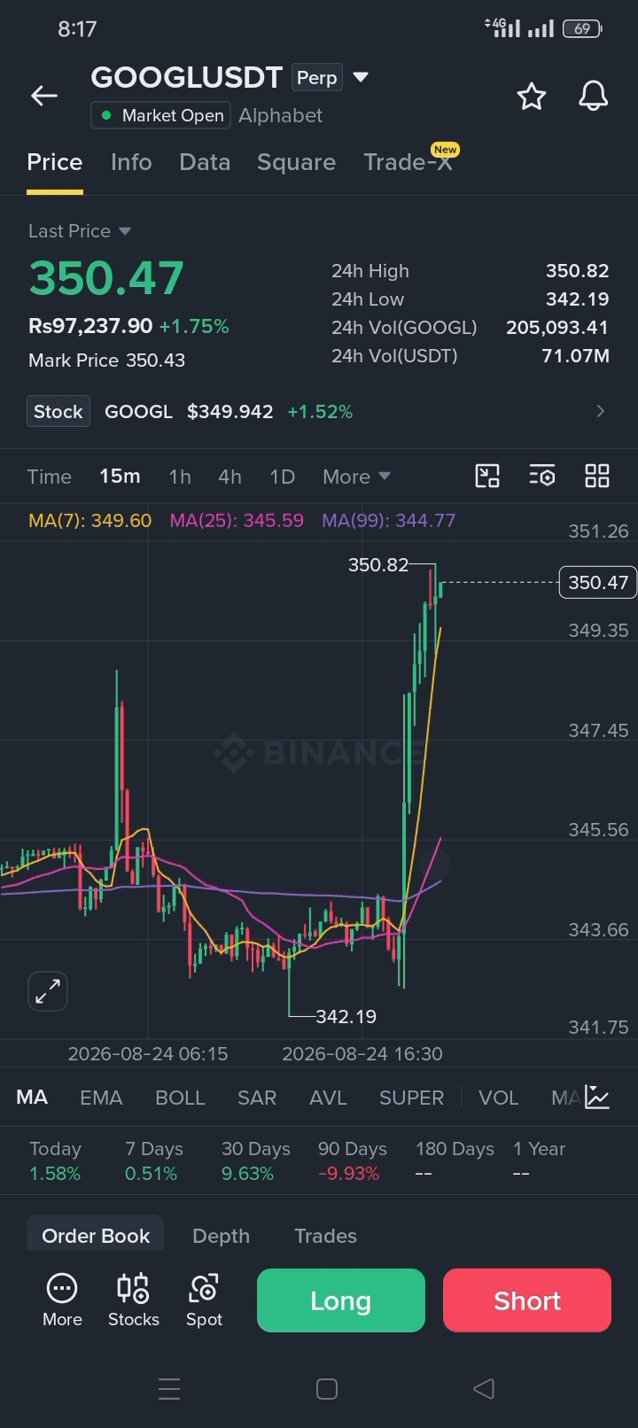638x1428 pixels.
Task: Select the 1h timeframe
Action: click(180, 477)
